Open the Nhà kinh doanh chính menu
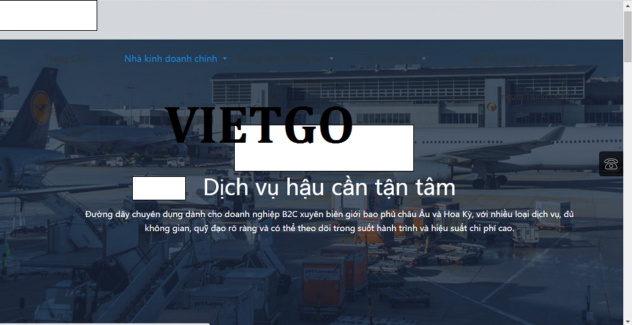Screen dimensions: 632x325 point(170,59)
